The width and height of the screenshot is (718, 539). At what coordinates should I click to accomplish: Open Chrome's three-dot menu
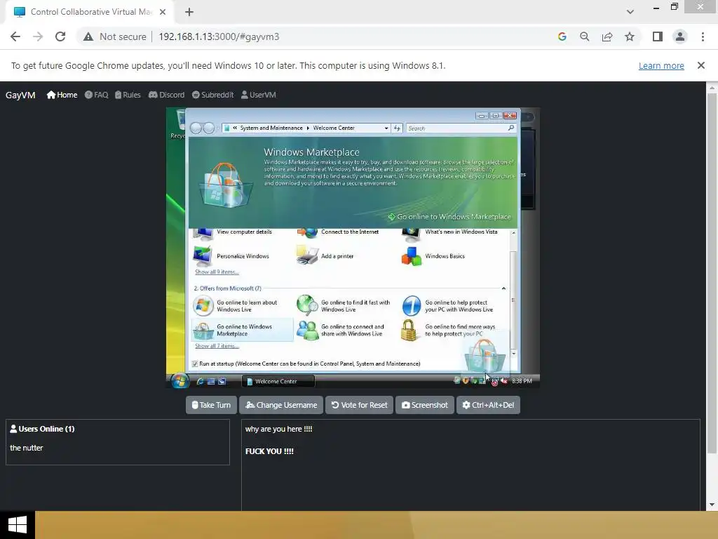[x=703, y=36]
